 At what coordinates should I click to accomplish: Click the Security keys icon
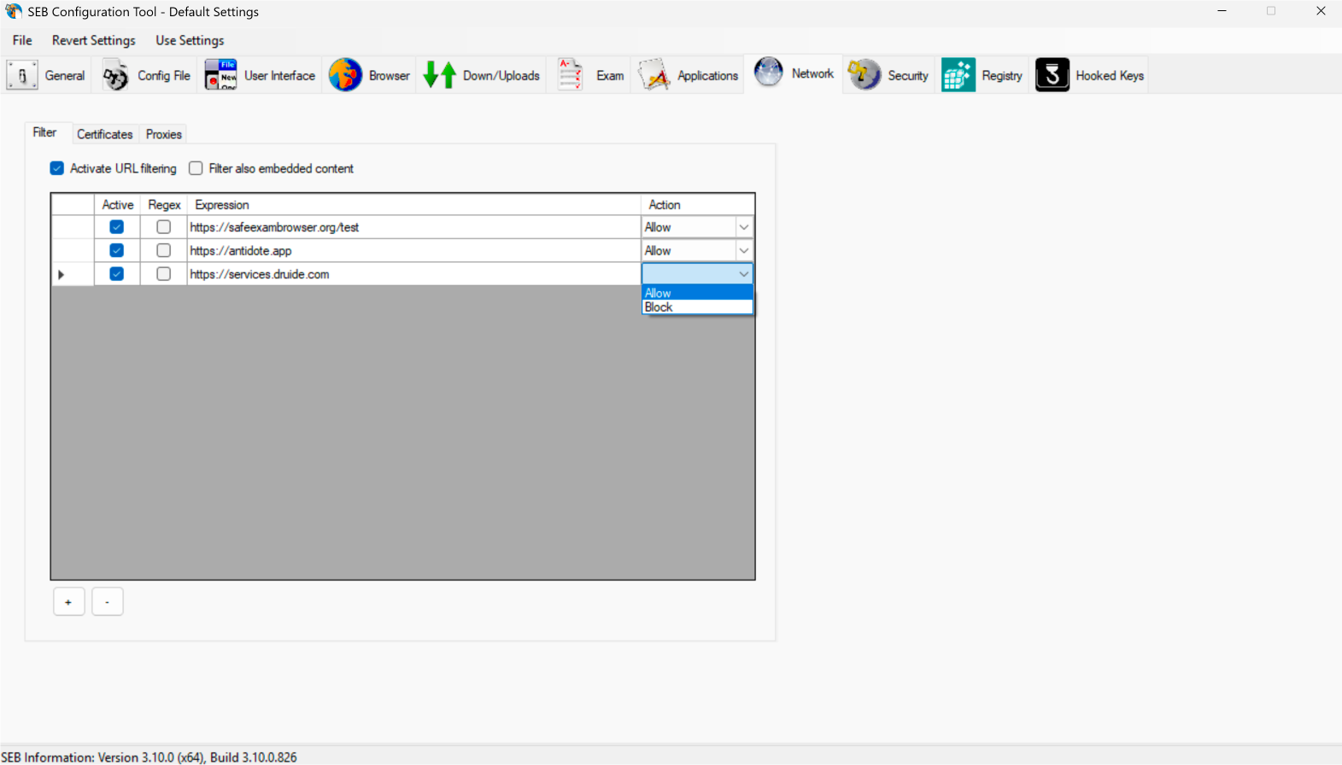(x=864, y=75)
